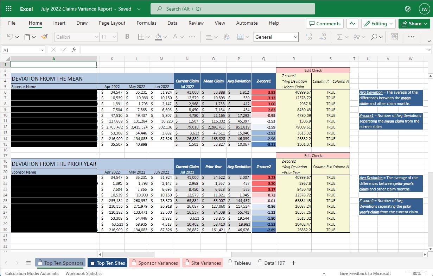Image resolution: width=433 pixels, height=276 pixels.
Task: Open the Editing mode dropdown
Action: [378, 23]
